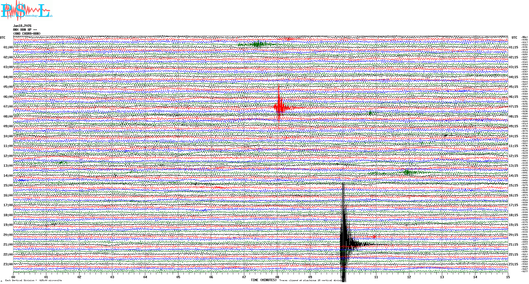Click the PSL Seismology Lab logo
The height and width of the screenshot is (284, 529).
click(x=26, y=11)
